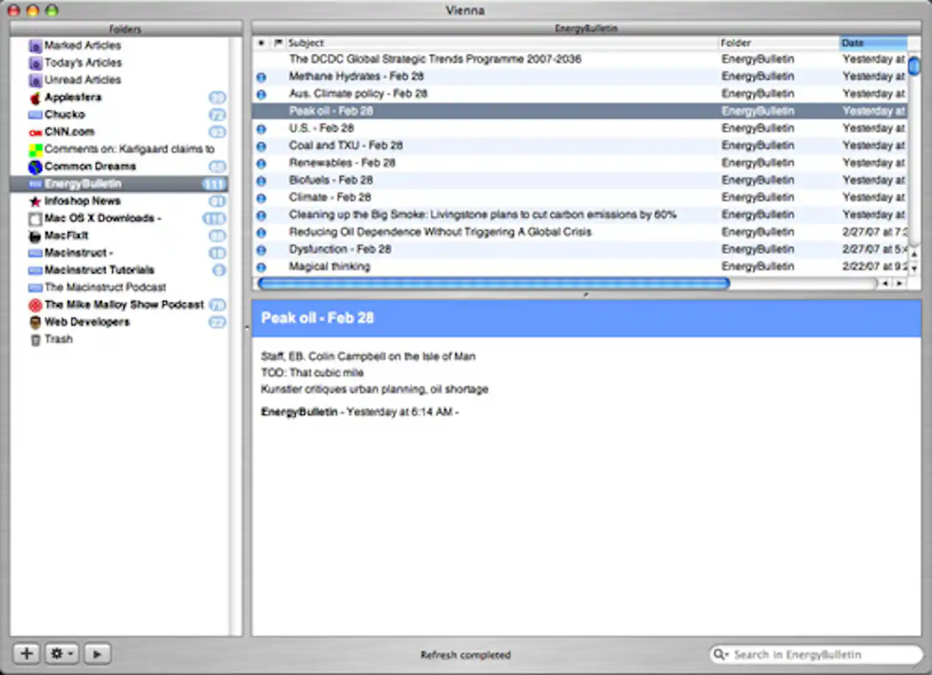Open the gear action menu icon
932x675 pixels.
[x=57, y=653]
